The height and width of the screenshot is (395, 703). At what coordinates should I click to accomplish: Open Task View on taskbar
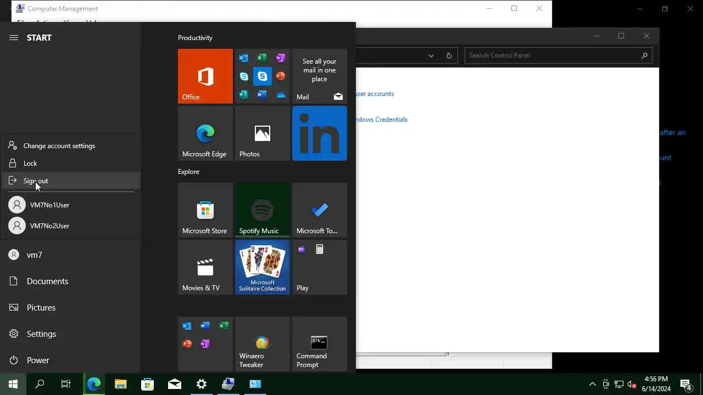click(66, 384)
